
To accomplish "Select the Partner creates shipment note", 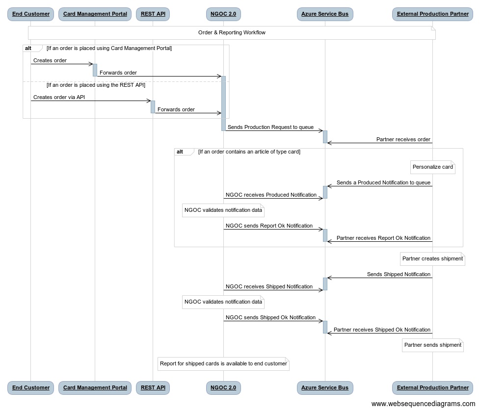I will coord(432,258).
